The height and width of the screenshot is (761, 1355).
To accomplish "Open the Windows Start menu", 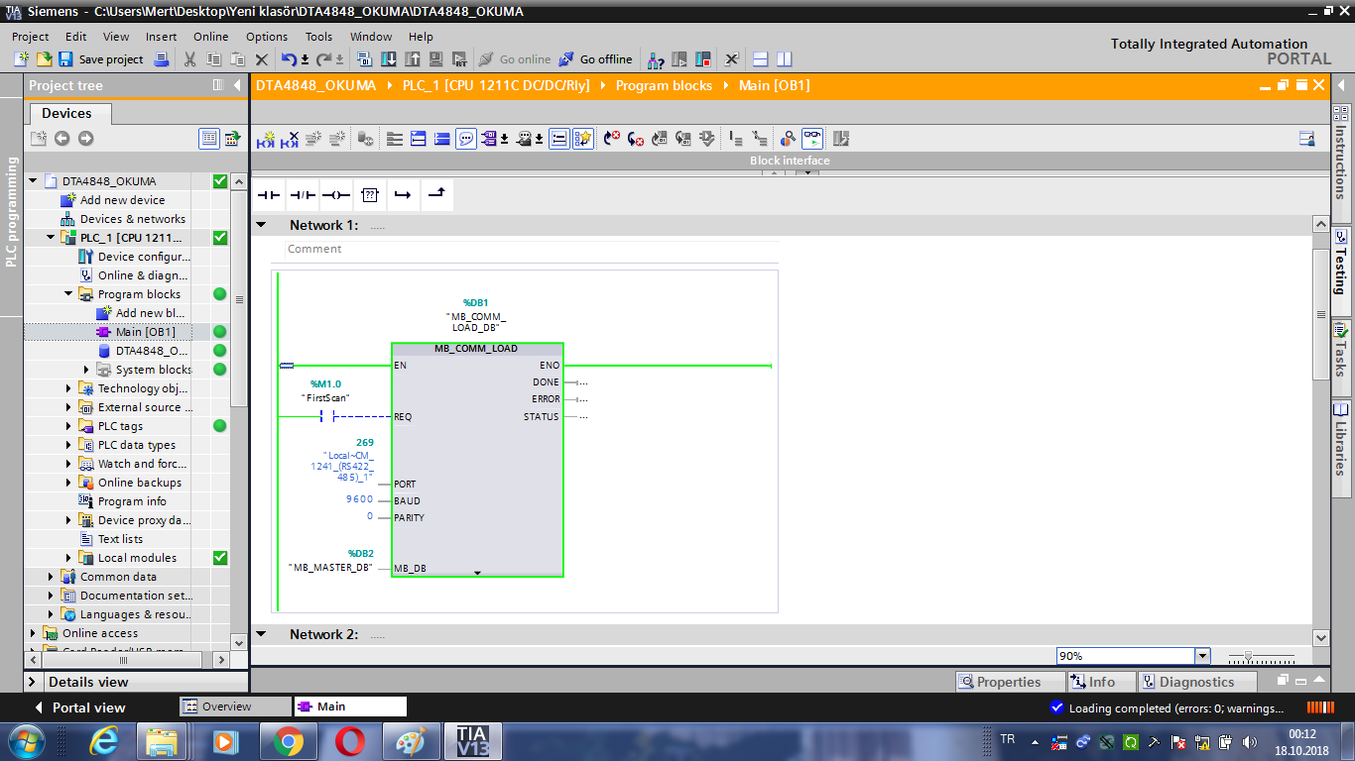I will 25,741.
